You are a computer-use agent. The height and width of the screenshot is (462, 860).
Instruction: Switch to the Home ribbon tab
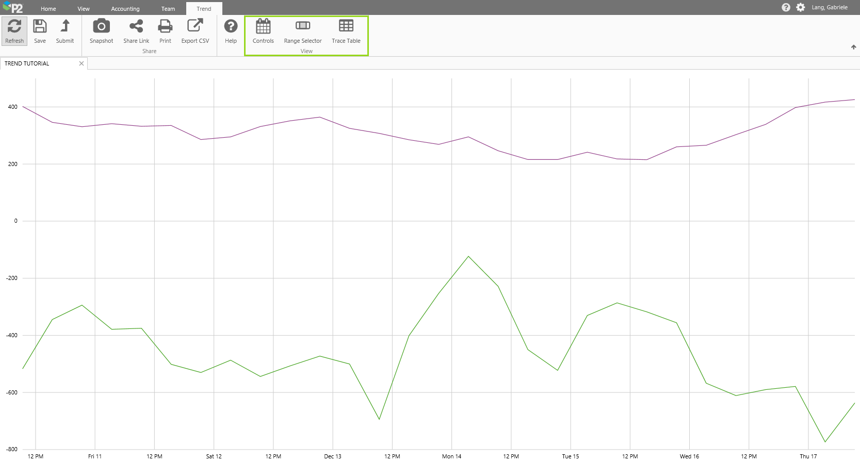48,9
